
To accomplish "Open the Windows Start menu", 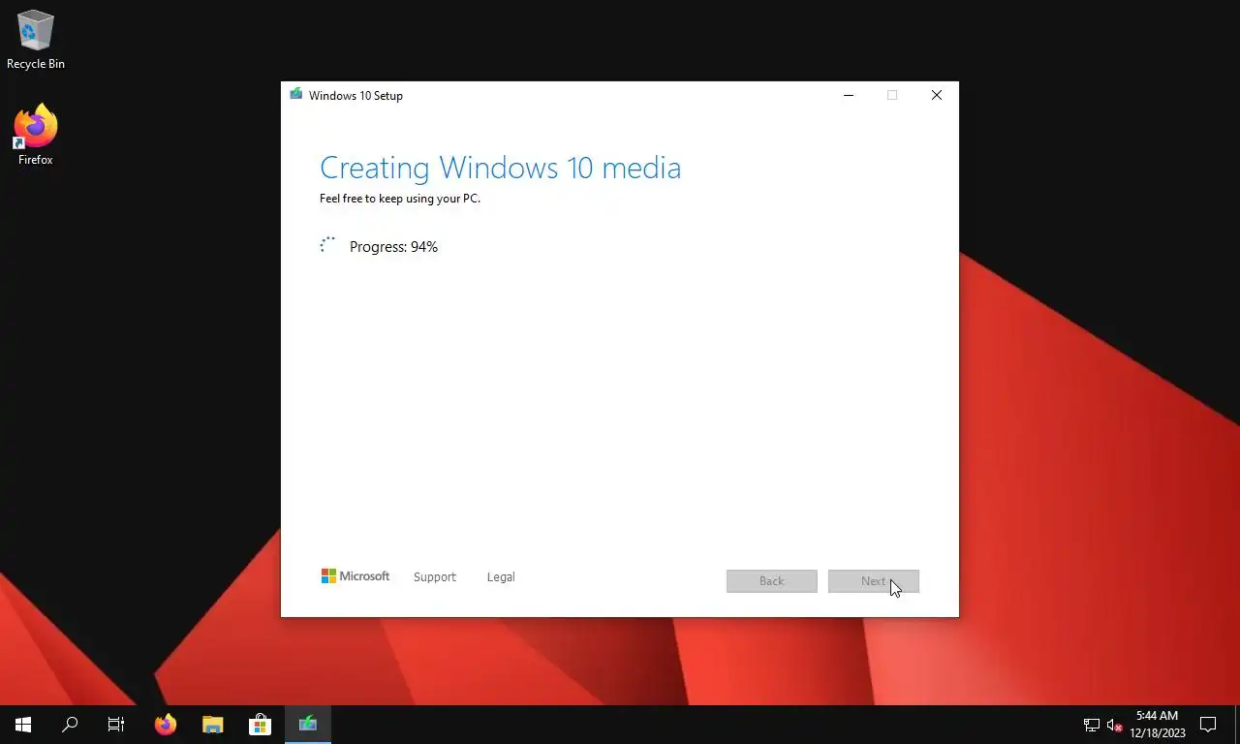I will click(x=23, y=725).
